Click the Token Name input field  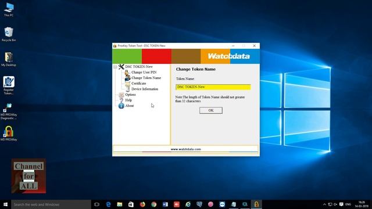point(213,87)
